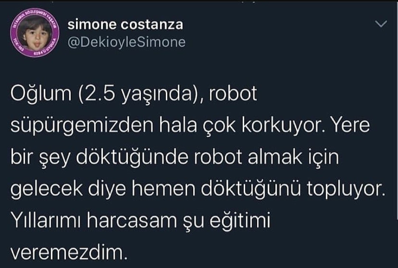Image resolution: width=398 pixels, height=268 pixels.
Task: Click the word "gelecek" in the tweet
Action: 47,189
